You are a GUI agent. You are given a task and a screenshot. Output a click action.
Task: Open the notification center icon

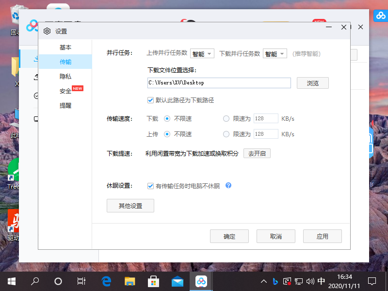click(372, 281)
